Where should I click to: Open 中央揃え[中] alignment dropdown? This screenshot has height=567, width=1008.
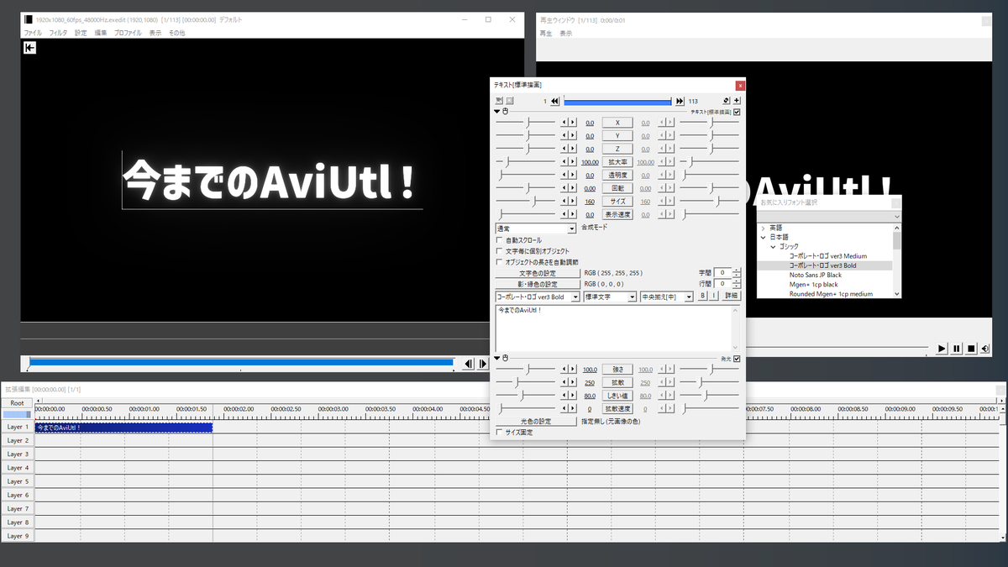click(667, 297)
